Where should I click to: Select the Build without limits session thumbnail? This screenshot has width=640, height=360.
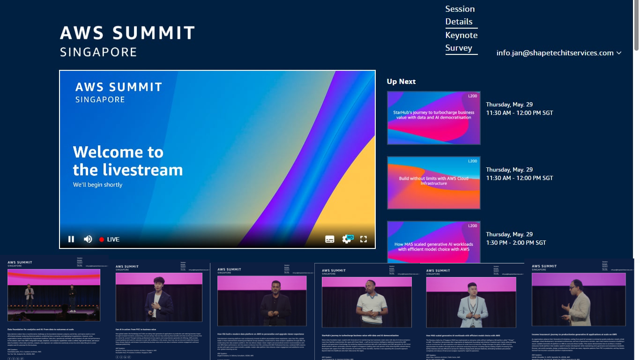(x=433, y=183)
